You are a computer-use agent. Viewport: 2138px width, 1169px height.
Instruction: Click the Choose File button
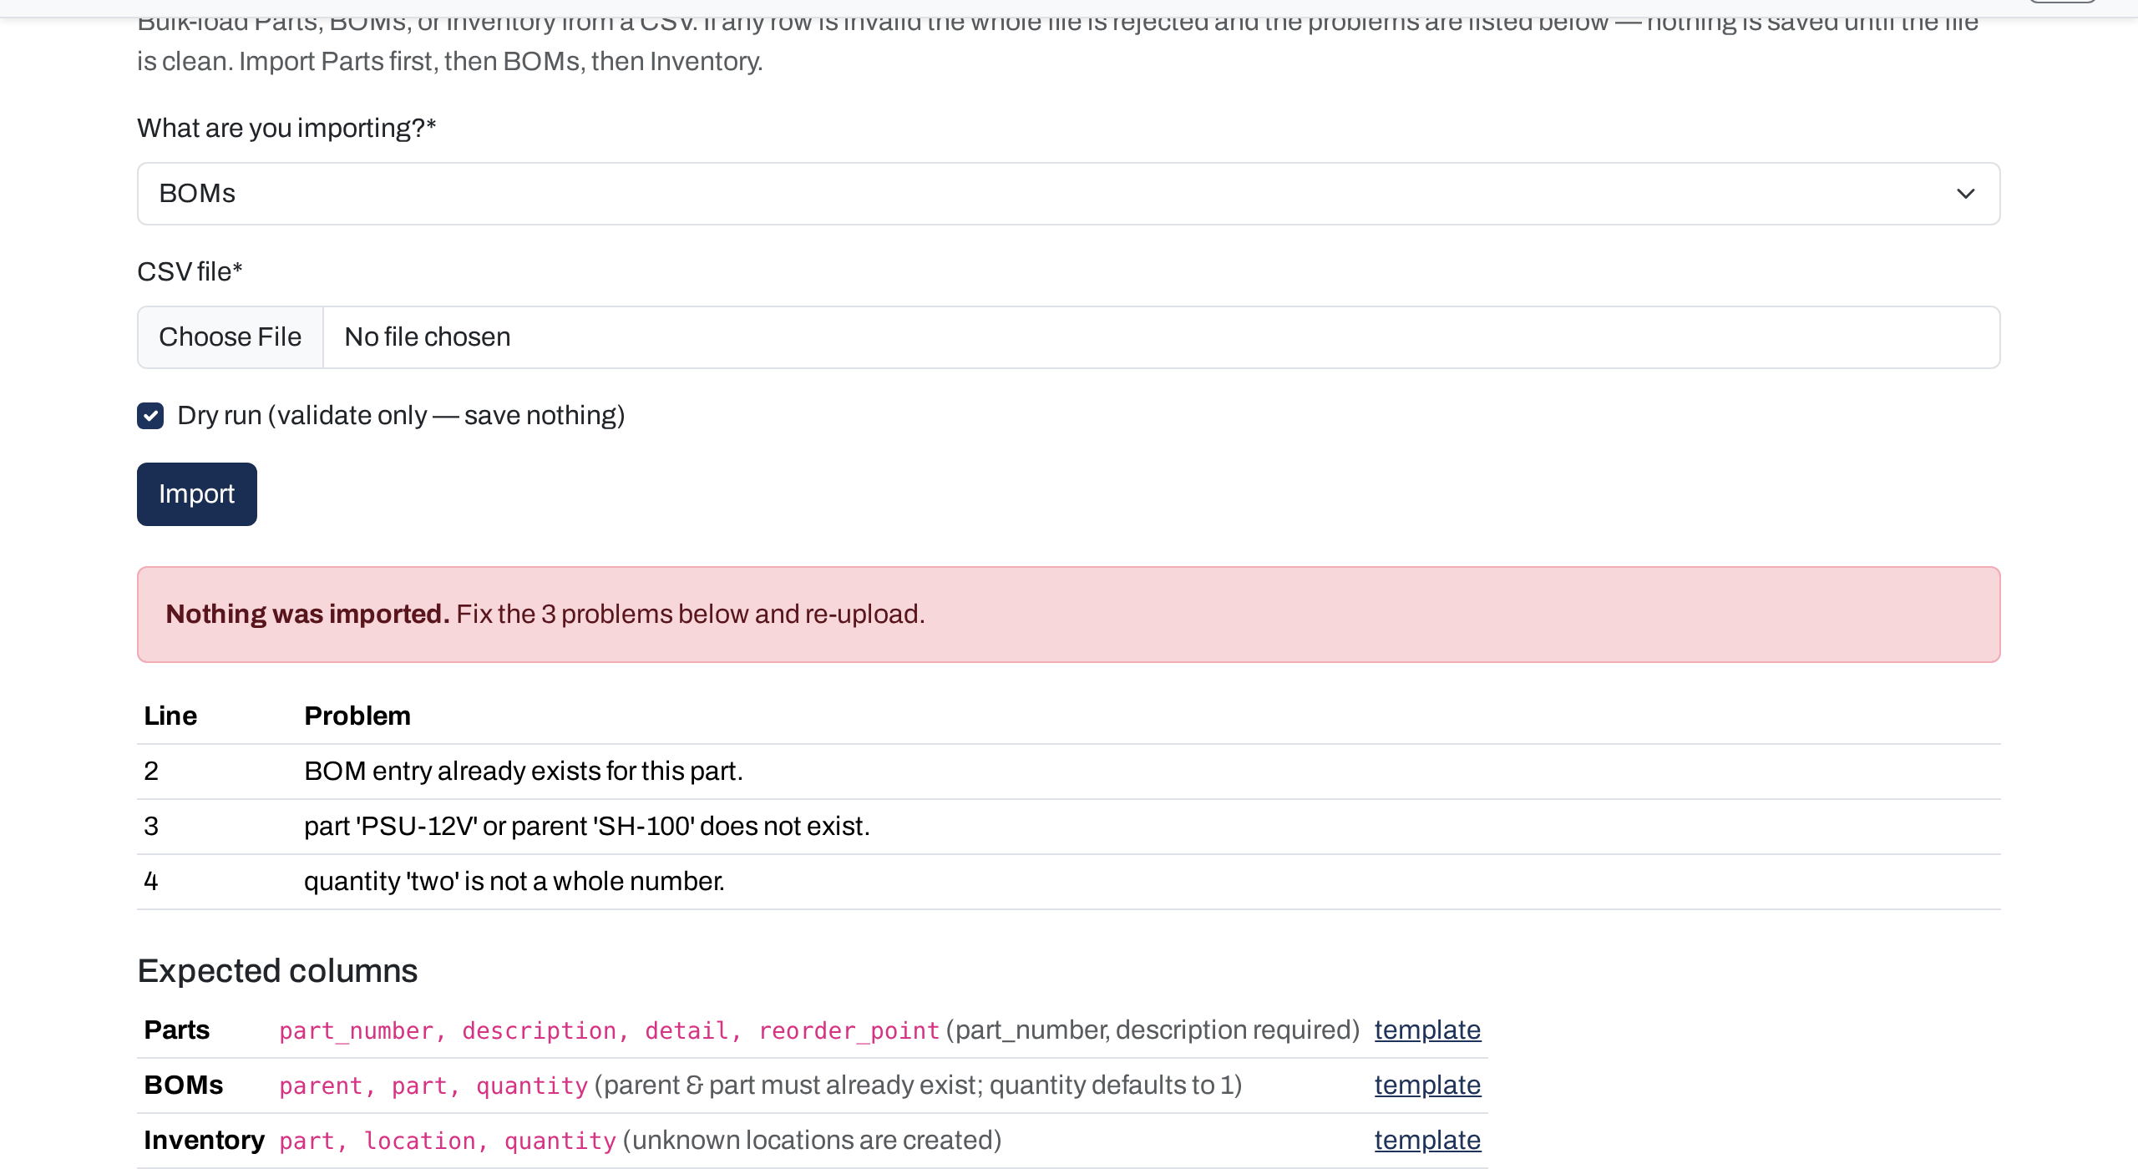(231, 337)
